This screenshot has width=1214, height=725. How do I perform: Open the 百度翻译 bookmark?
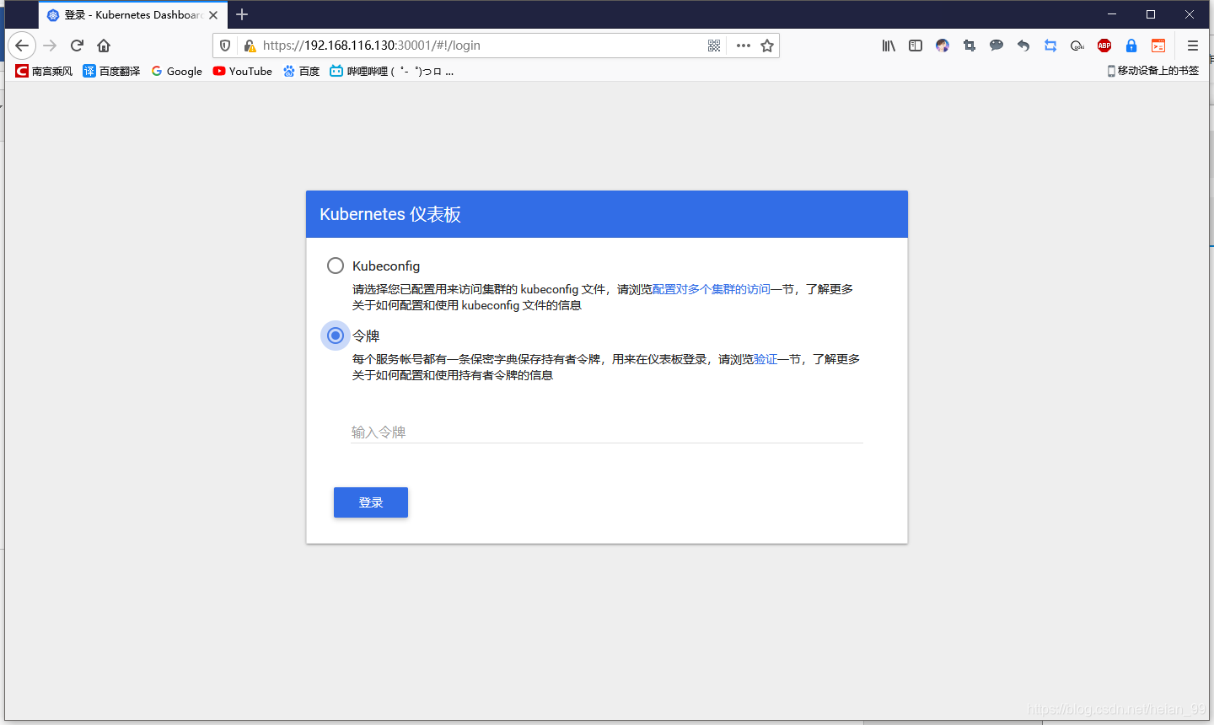(x=111, y=72)
